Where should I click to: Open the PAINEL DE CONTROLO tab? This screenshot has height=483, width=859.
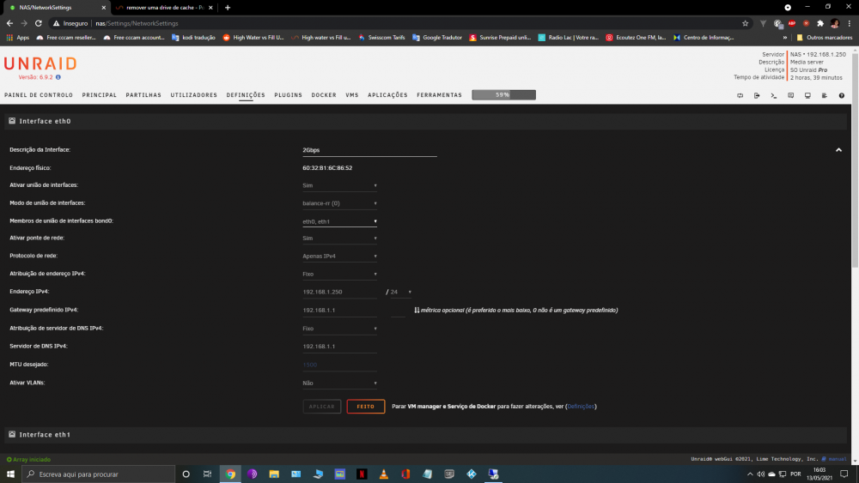point(39,95)
